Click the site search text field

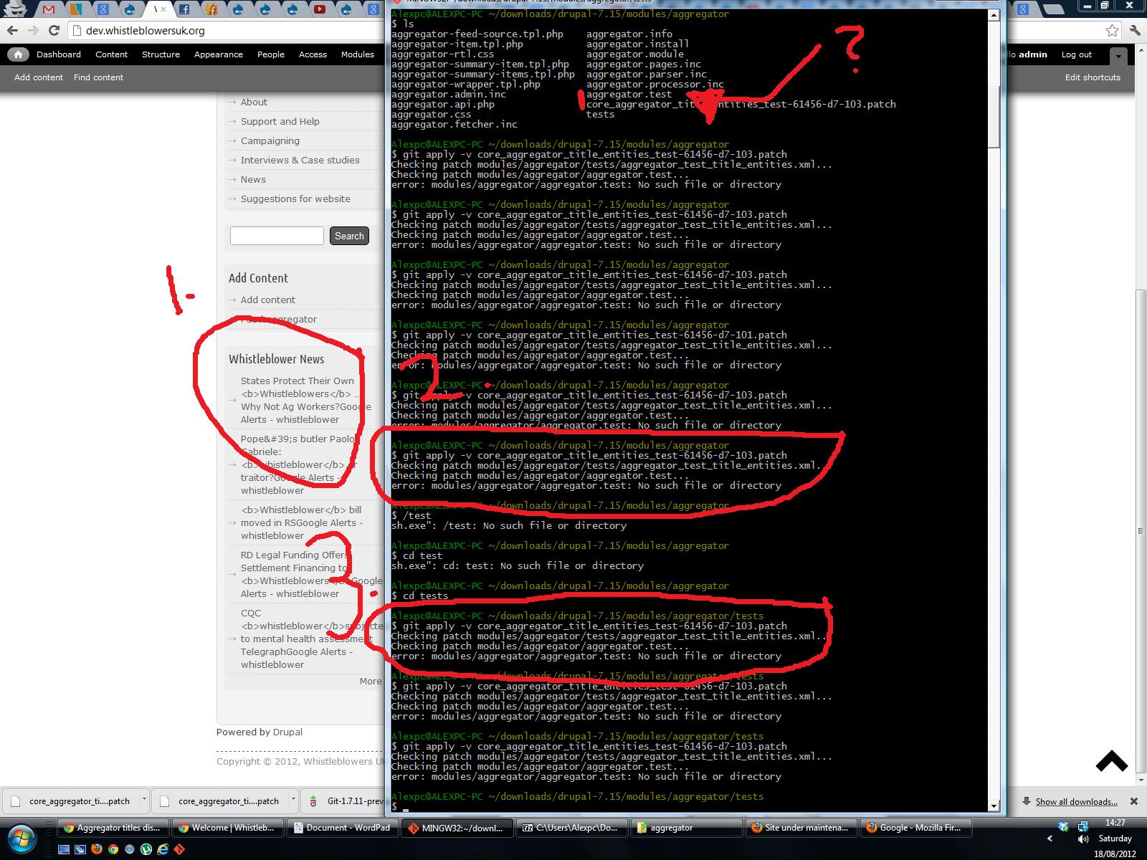(277, 236)
